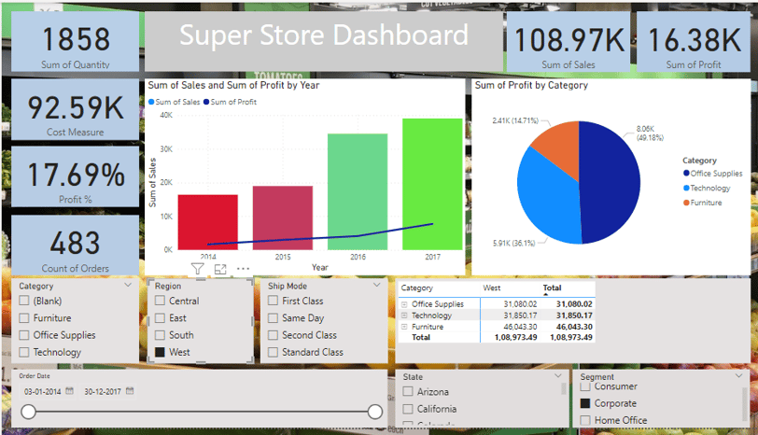The image size is (758, 435).
Task: Expand Office Supplies row plus icon
Action: [x=404, y=304]
